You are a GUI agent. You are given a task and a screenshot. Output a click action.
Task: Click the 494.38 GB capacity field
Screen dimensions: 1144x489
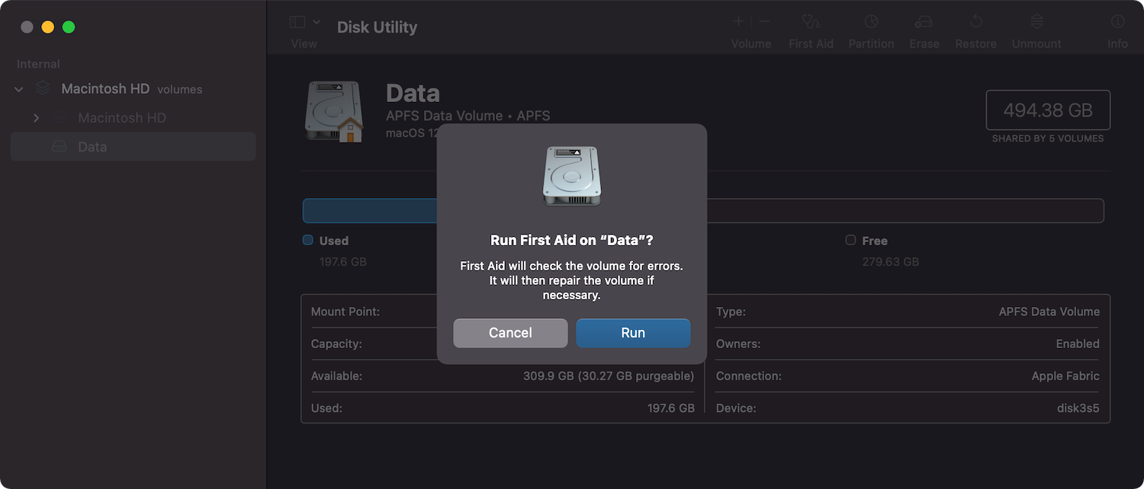1048,110
